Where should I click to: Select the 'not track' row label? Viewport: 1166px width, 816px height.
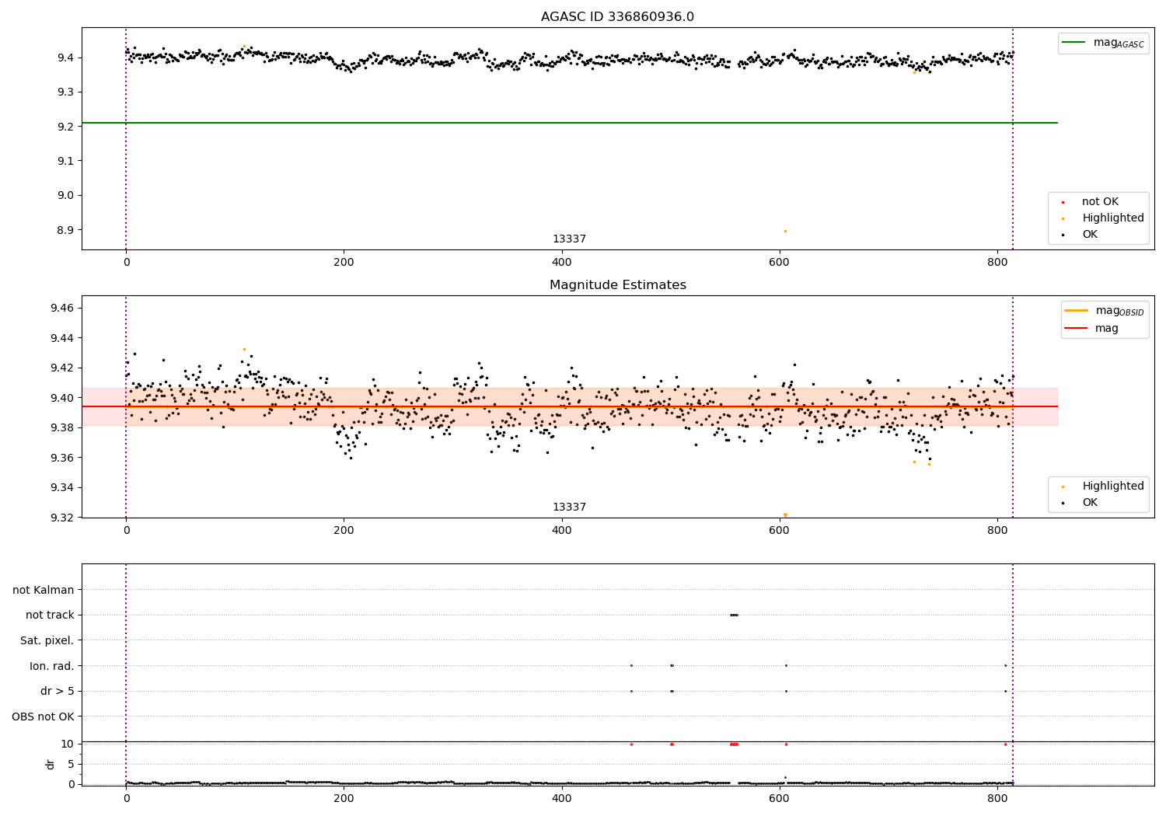point(50,615)
